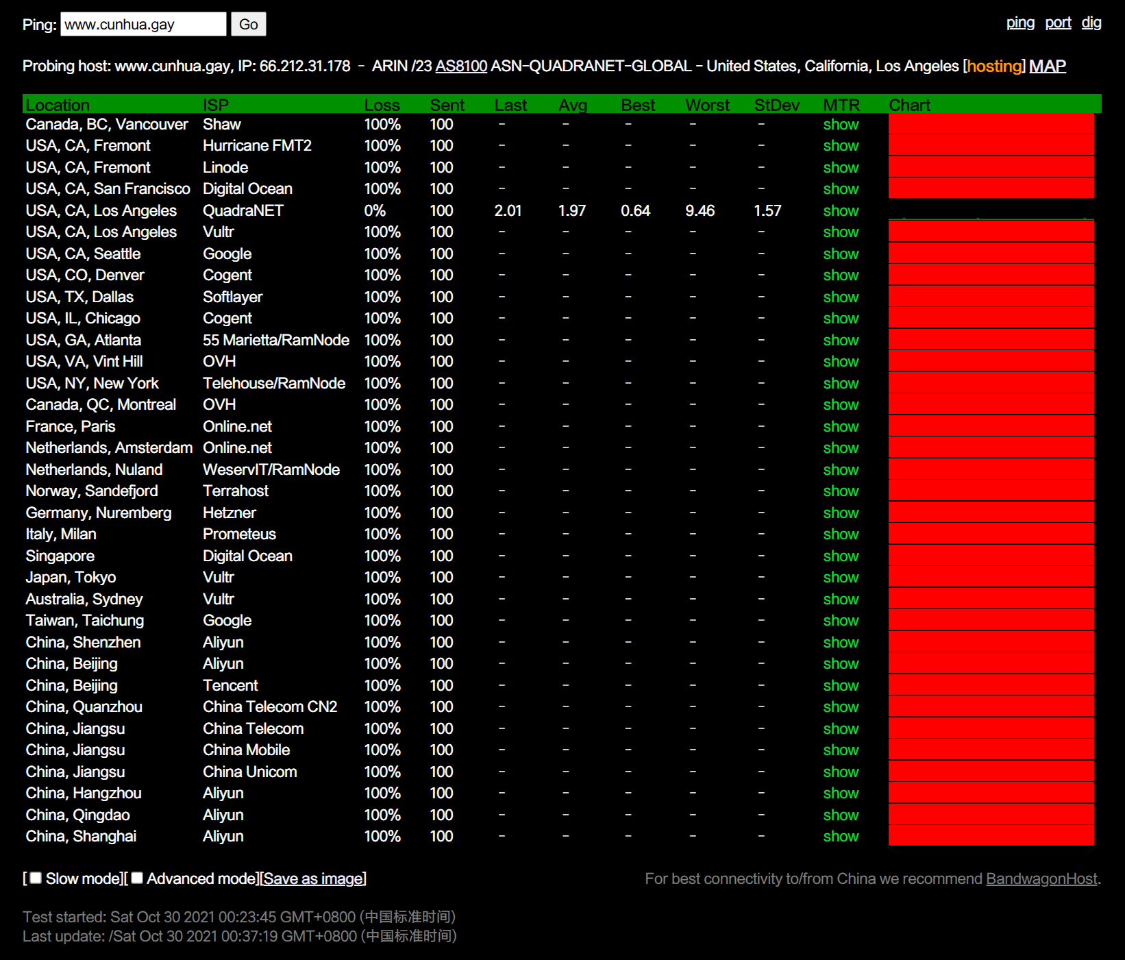Show MTR for France, Paris Online.net

(x=841, y=426)
